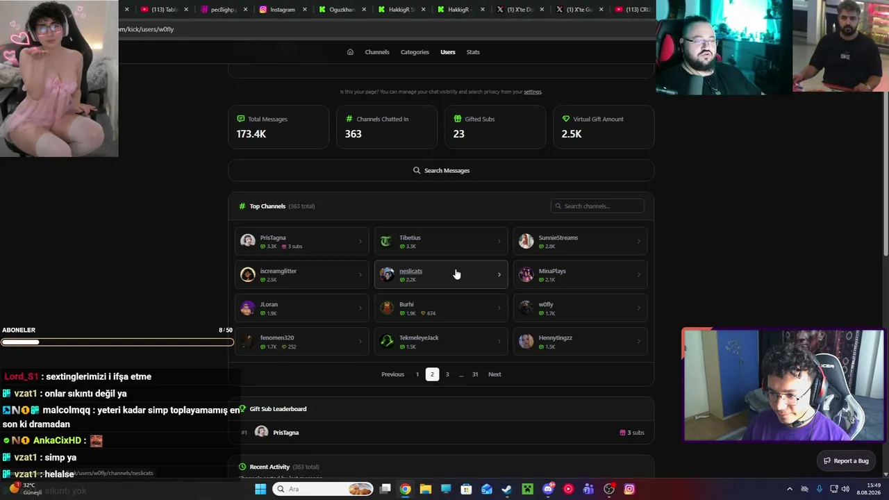Expand the PrisTagna channel row arrow
The height and width of the screenshot is (500, 889).
pos(360,241)
